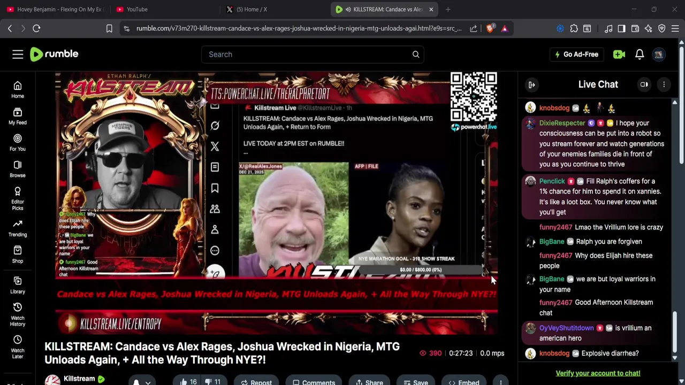This screenshot has height=385, width=685.
Task: Go to the Rumble logo homepage
Action: pos(54,54)
